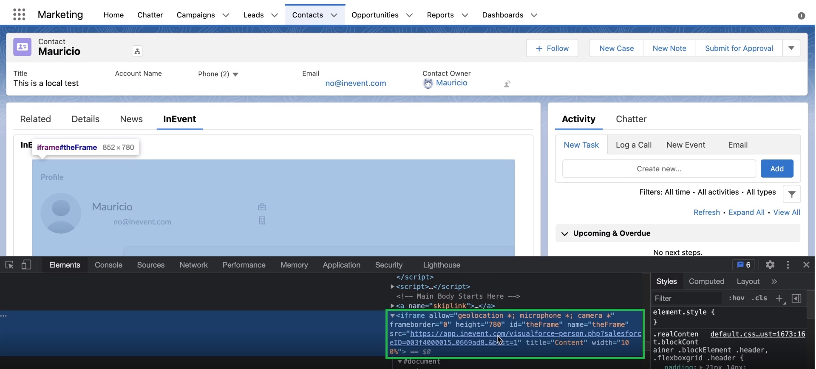The height and width of the screenshot is (369, 816).
Task: Click the building icon in InEvent profile
Action: click(262, 221)
